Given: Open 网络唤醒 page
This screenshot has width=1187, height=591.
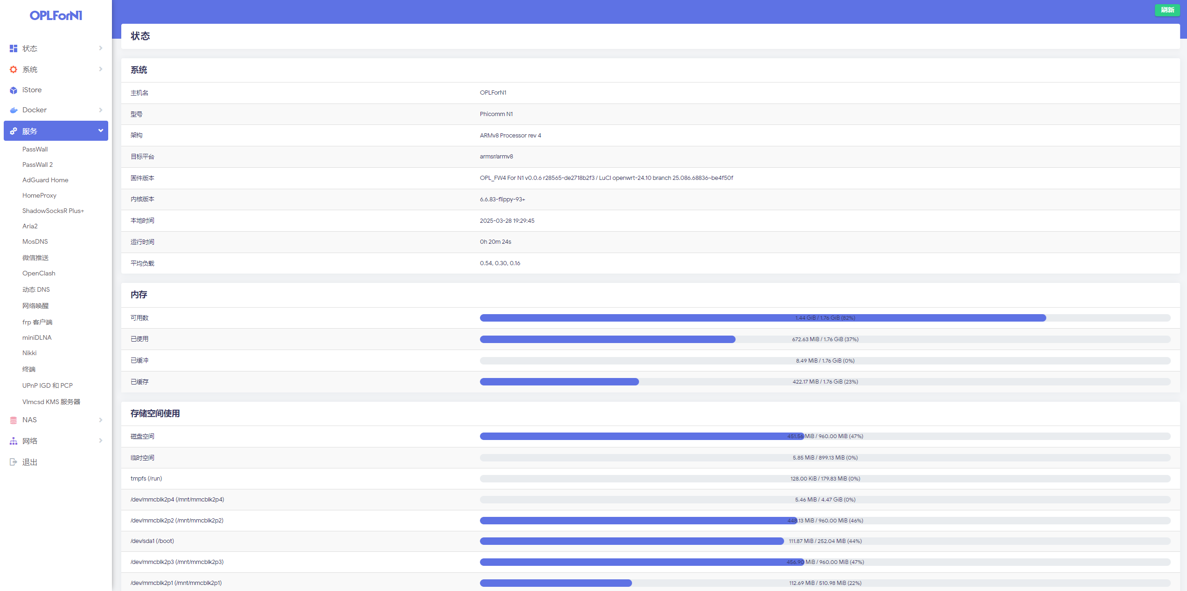Looking at the screenshot, I should [x=35, y=306].
